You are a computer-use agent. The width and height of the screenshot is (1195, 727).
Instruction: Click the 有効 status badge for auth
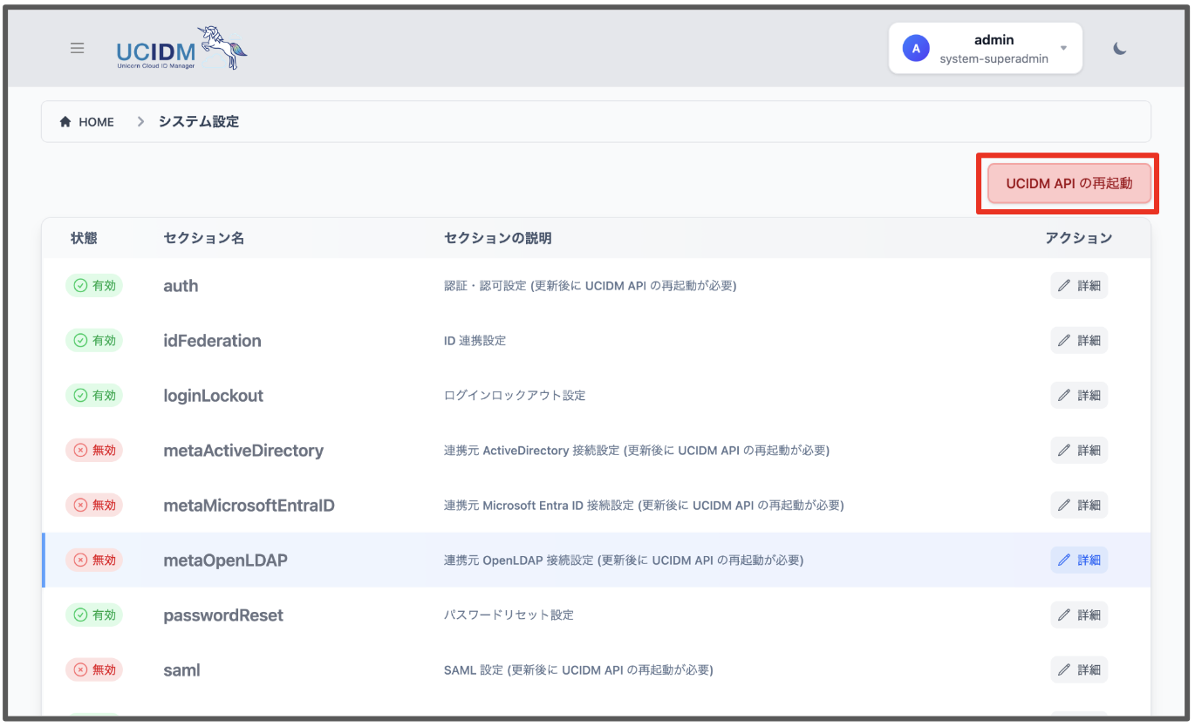point(94,286)
